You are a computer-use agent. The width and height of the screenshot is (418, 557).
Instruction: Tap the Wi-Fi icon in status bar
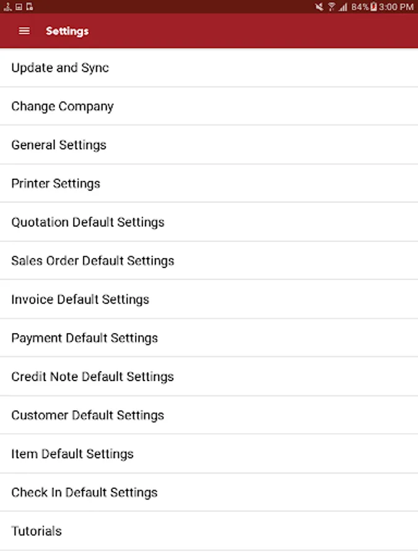coord(331,7)
